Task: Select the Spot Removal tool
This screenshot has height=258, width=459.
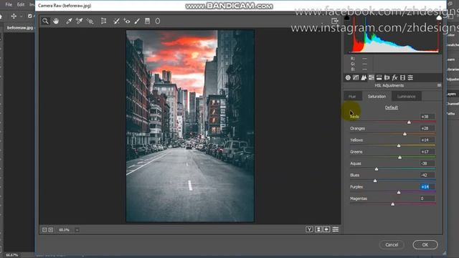Action: coord(116,21)
